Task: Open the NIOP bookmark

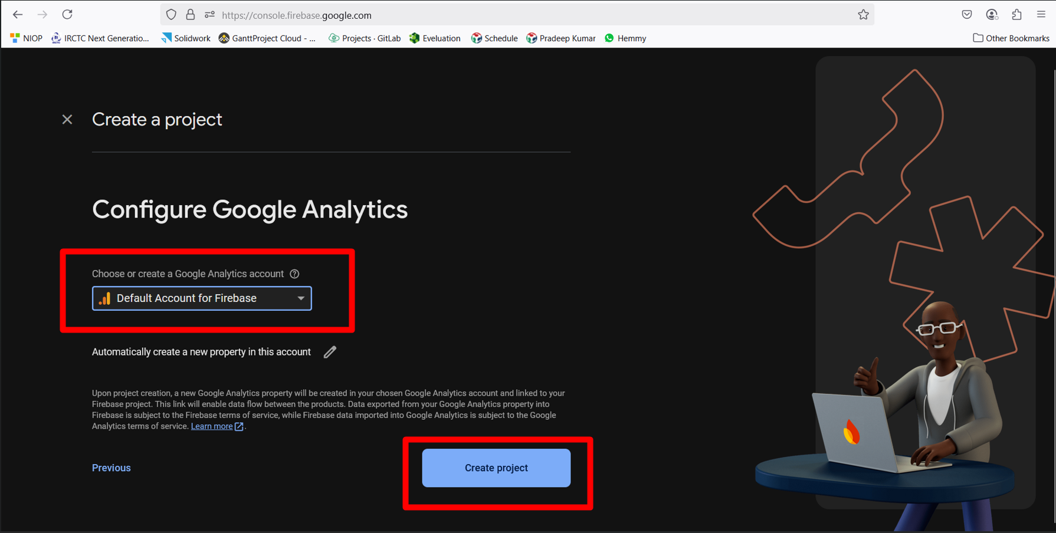Action: point(27,38)
